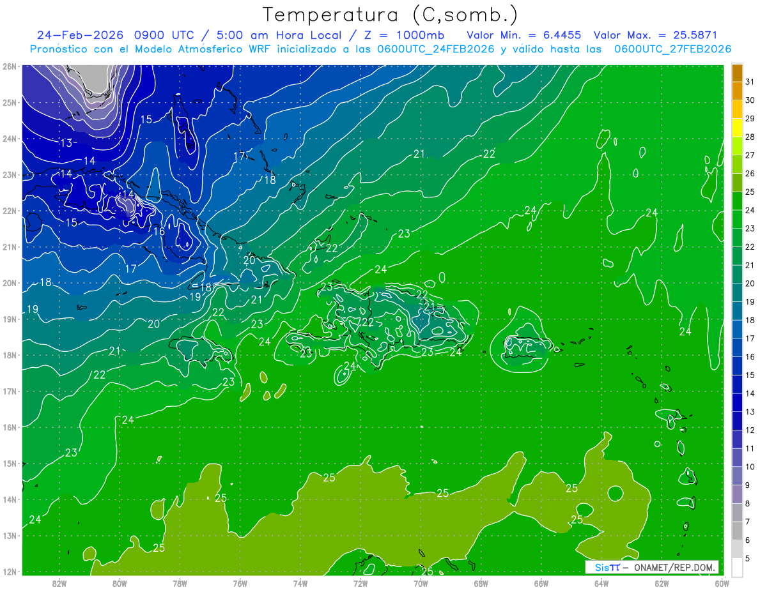Viewport: 767px width, 592px height.
Task: Click legend value 12 on color scale
Action: (750, 430)
